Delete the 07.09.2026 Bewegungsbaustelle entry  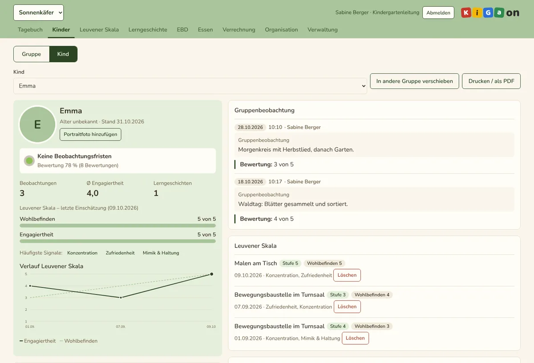pyautogui.click(x=347, y=307)
